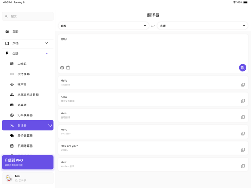Open the home 全部 icon
The image size is (251, 188).
(7, 31)
